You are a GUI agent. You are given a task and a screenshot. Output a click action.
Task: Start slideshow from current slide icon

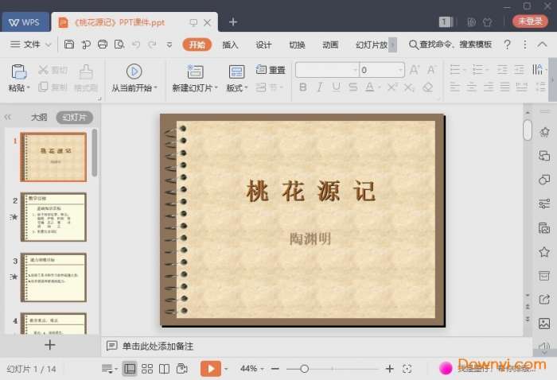point(134,72)
